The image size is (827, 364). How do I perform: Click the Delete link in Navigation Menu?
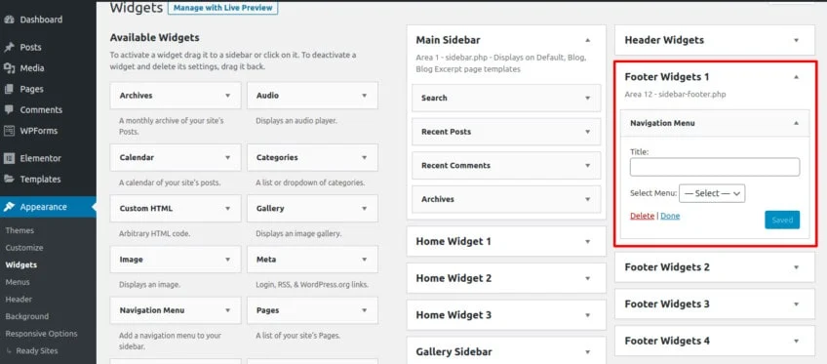(x=642, y=216)
